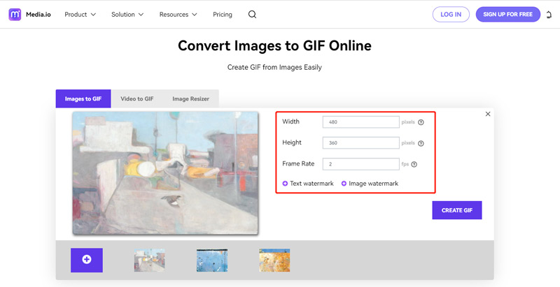Focus the Height input field

click(x=360, y=142)
